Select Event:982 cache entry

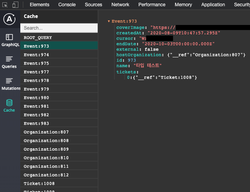tap(59, 115)
